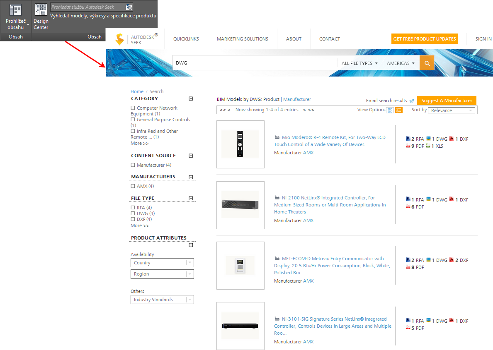Viewport: 493px width, 350px height.
Task: Check DWG file type filter
Action: [133, 213]
